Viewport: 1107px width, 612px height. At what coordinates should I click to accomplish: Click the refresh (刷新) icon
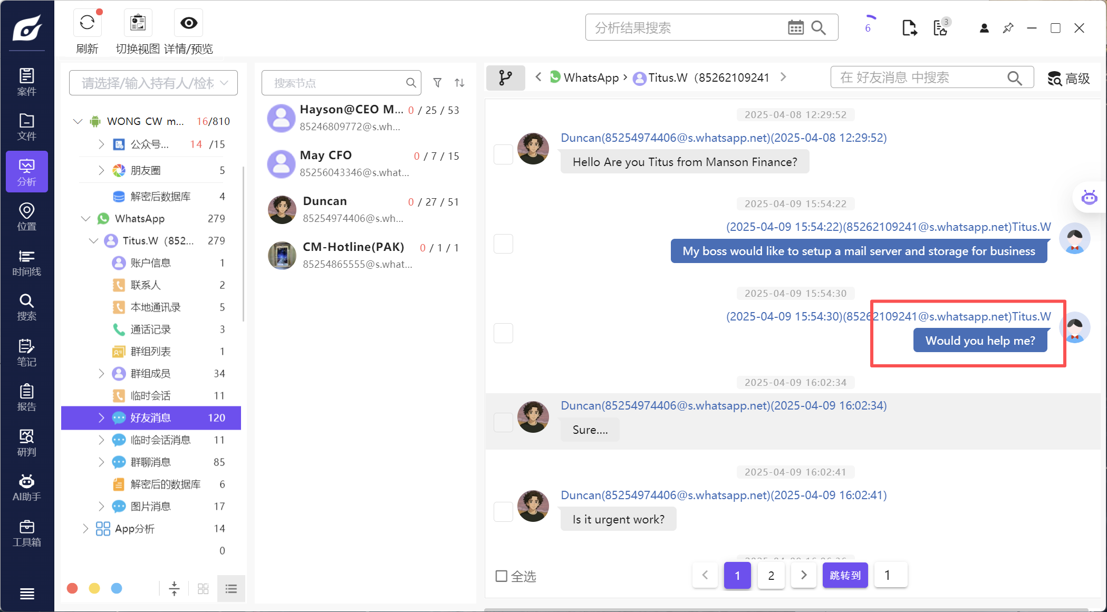pyautogui.click(x=87, y=23)
